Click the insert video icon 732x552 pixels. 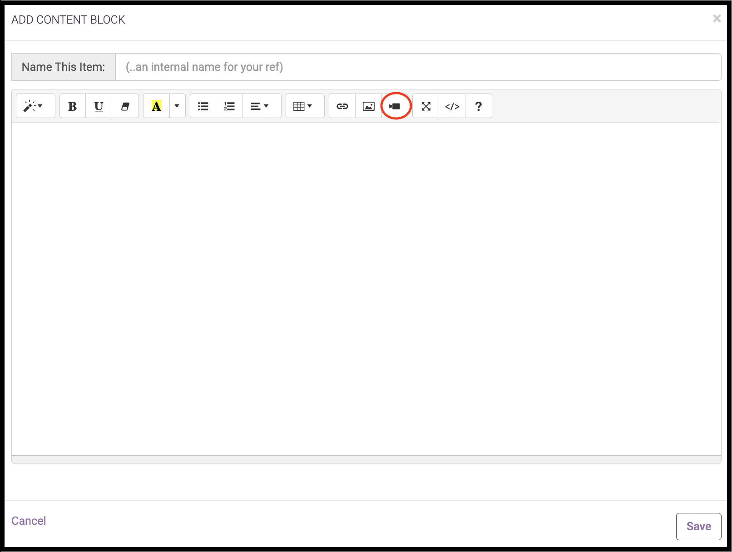click(x=395, y=106)
